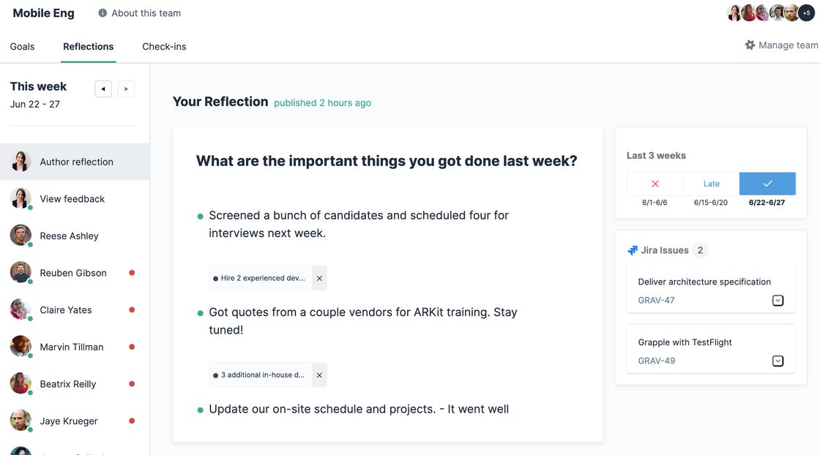Image resolution: width=820 pixels, height=455 pixels.
Task: Click the 'Hire 2 experienced dev...' goal tag
Action: click(261, 278)
